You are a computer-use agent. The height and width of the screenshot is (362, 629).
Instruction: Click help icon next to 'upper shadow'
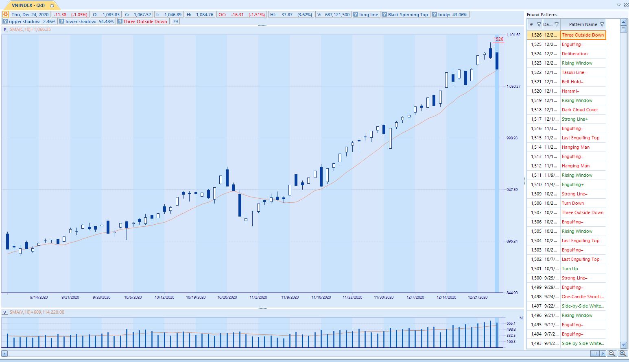coord(5,21)
